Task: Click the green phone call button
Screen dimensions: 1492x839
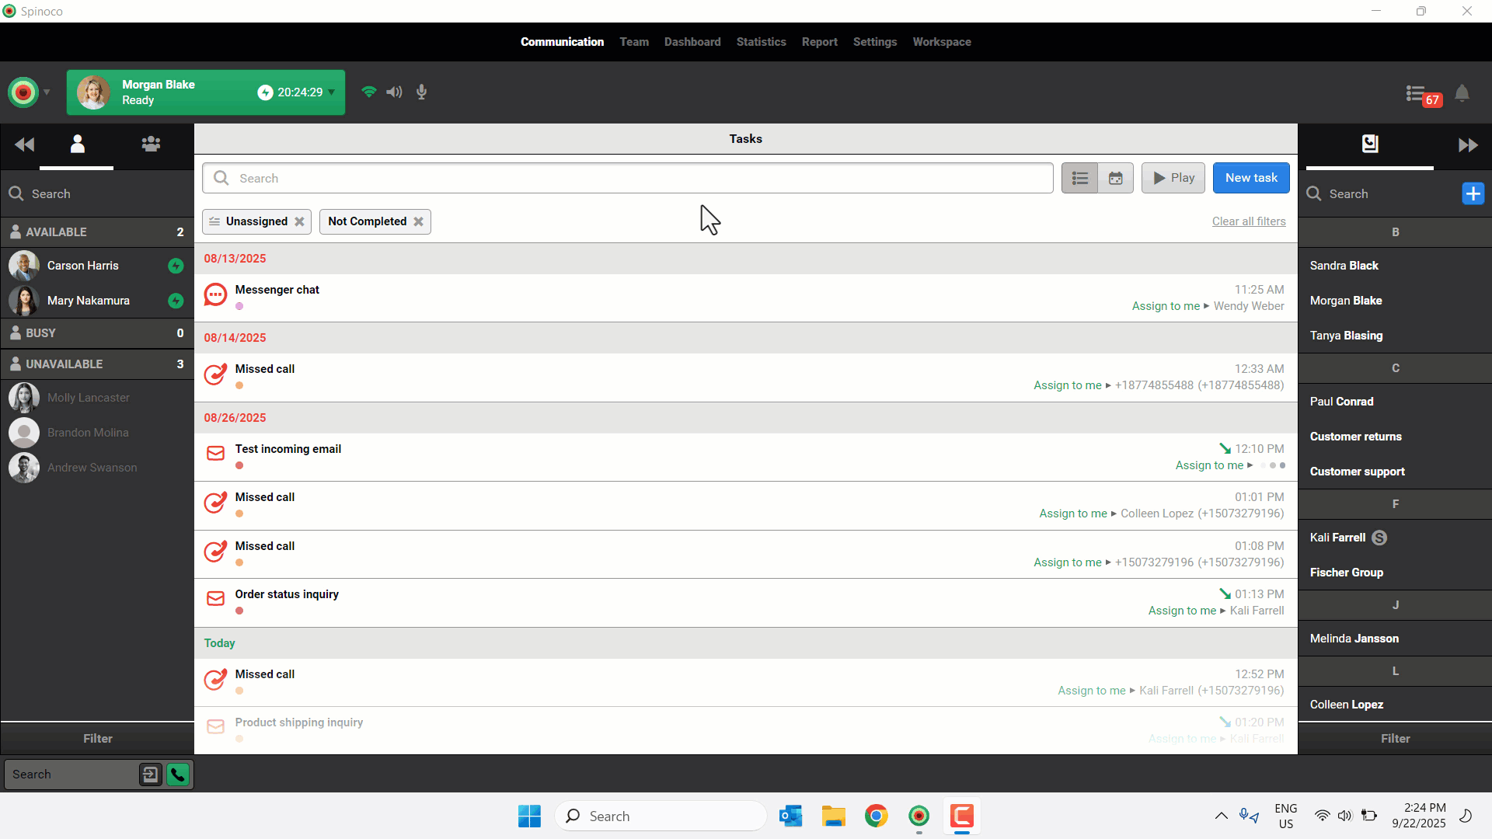Action: tap(178, 775)
